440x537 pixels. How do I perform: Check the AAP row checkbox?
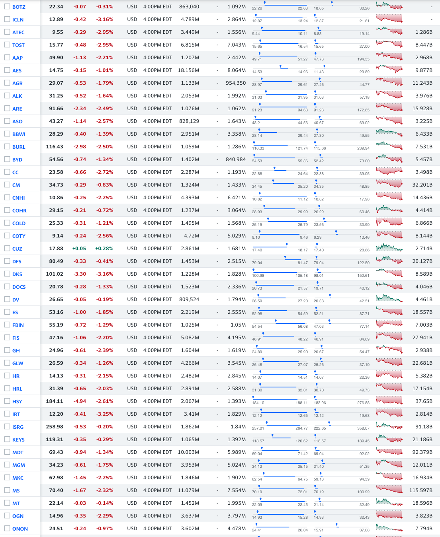[x=7, y=58]
